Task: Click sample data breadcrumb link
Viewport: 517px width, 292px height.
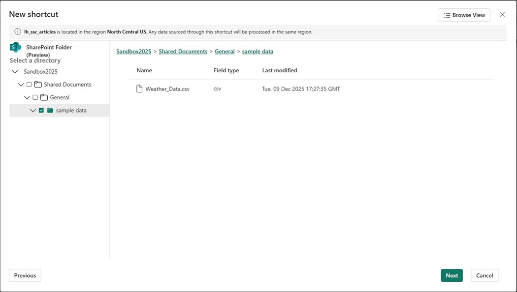Action: point(258,51)
